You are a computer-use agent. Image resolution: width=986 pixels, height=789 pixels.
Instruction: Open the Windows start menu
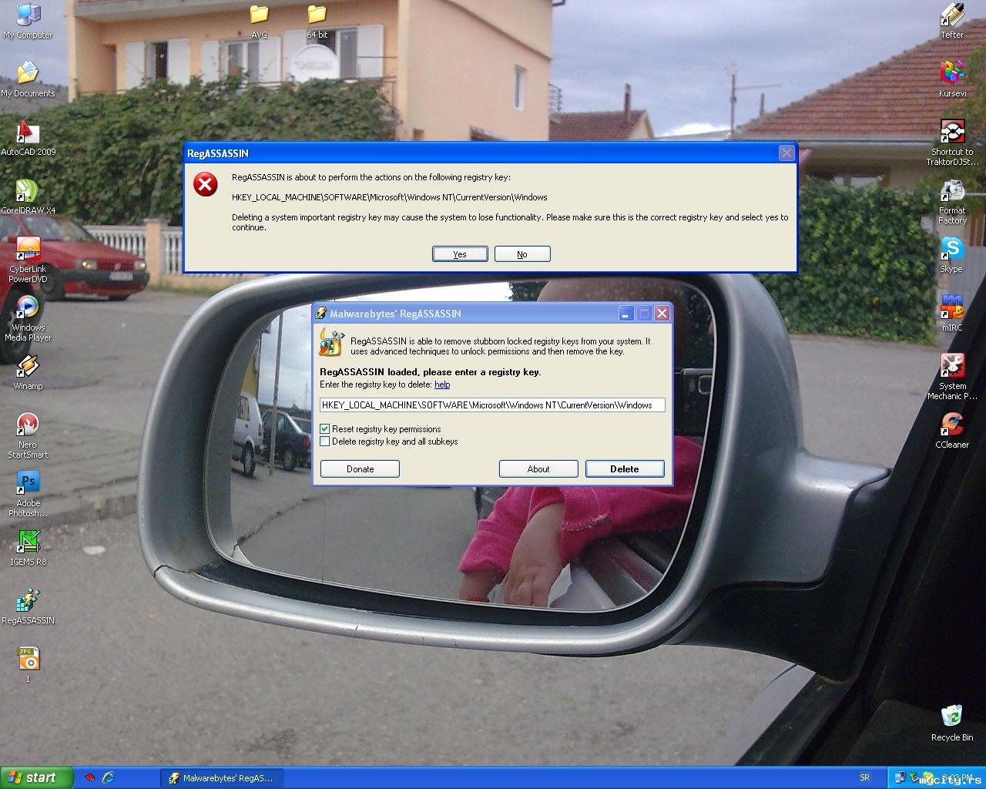tap(37, 778)
